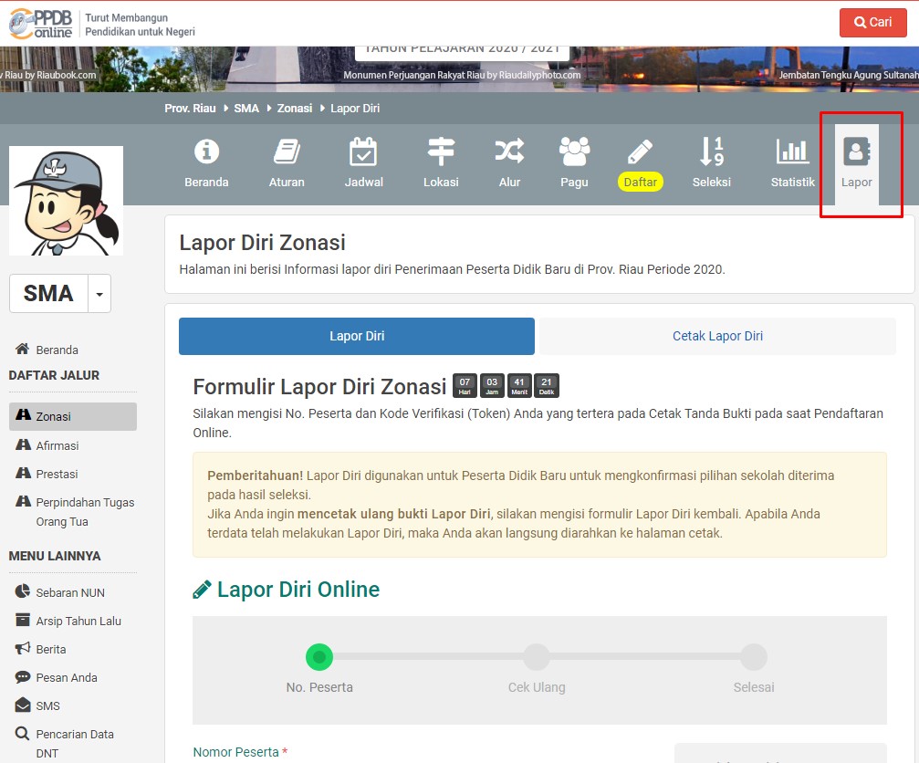
Task: Select the Lapor Diri tab
Action: tap(357, 336)
